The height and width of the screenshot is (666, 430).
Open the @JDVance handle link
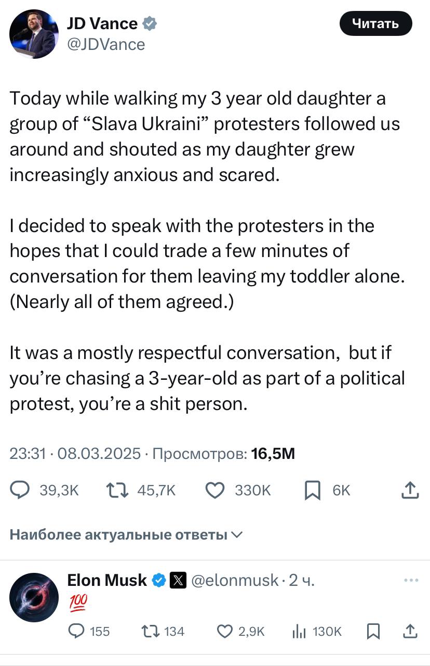point(106,44)
